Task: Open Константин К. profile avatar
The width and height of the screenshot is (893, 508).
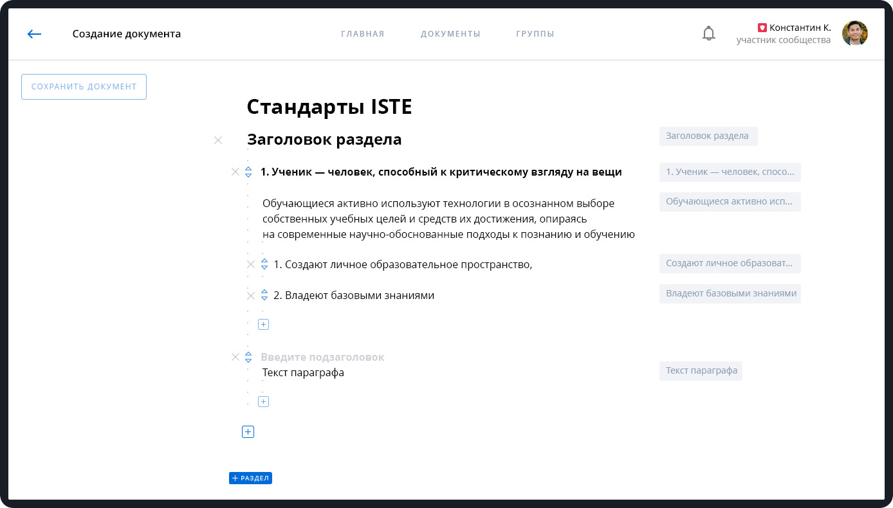Action: [x=854, y=33]
